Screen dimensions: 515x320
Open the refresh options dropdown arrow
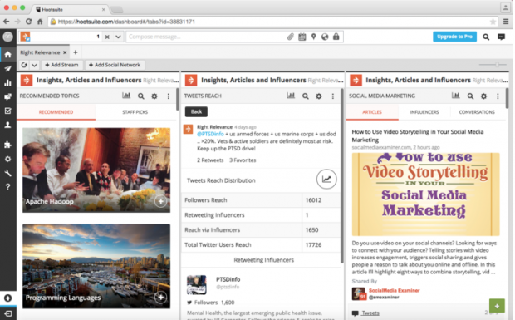[34, 65]
